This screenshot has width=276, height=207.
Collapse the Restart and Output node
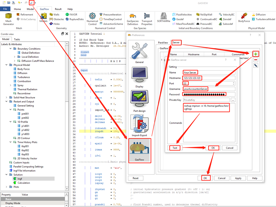coord(6,101)
